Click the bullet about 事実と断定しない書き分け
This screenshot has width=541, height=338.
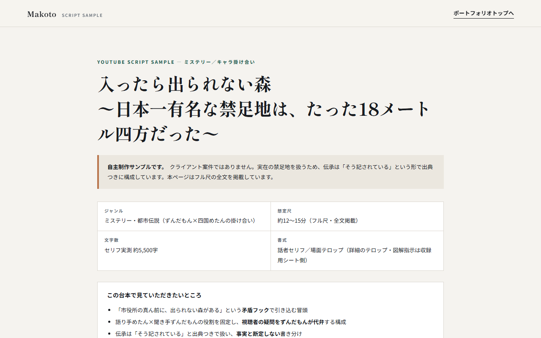209,334
